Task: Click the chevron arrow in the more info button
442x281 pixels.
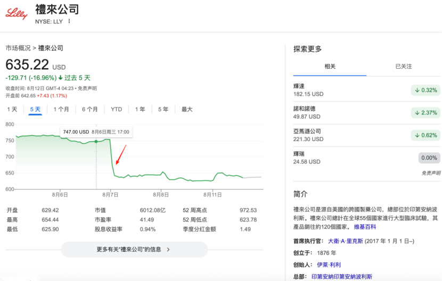Action: coord(168,250)
